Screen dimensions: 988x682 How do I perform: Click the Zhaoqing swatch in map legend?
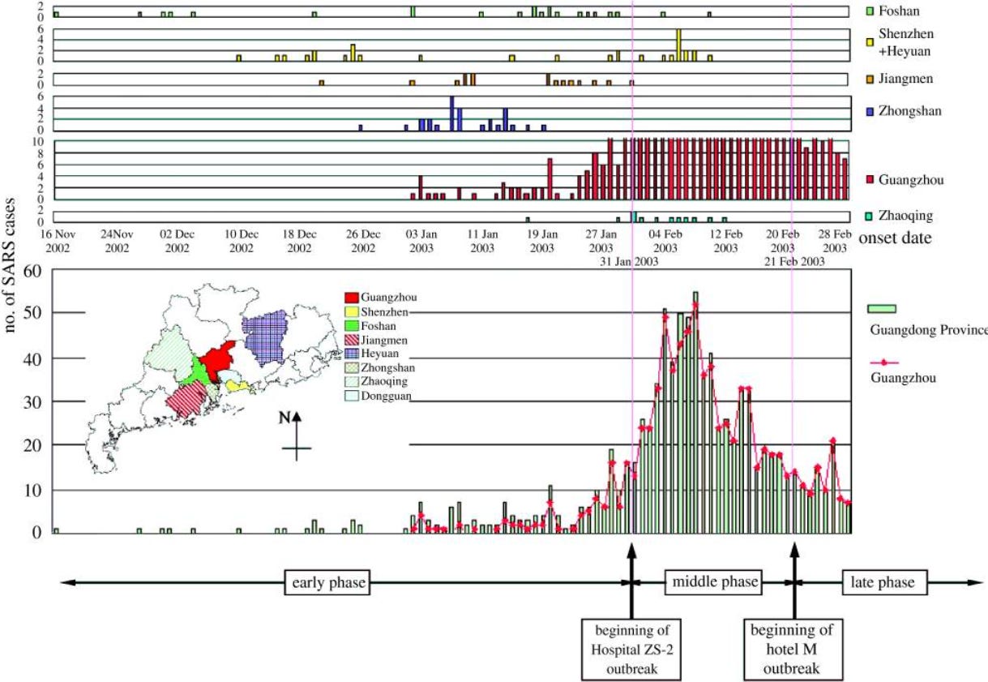click(x=351, y=381)
